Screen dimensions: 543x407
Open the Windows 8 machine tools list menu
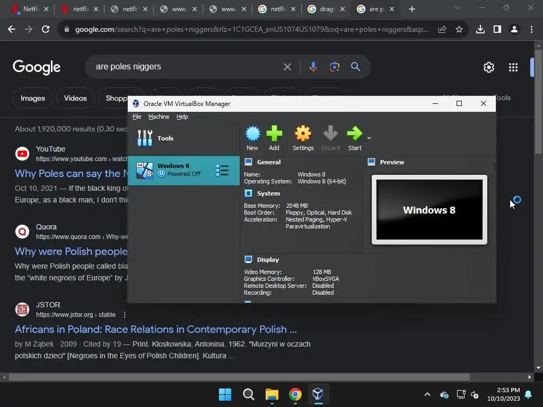(222, 170)
